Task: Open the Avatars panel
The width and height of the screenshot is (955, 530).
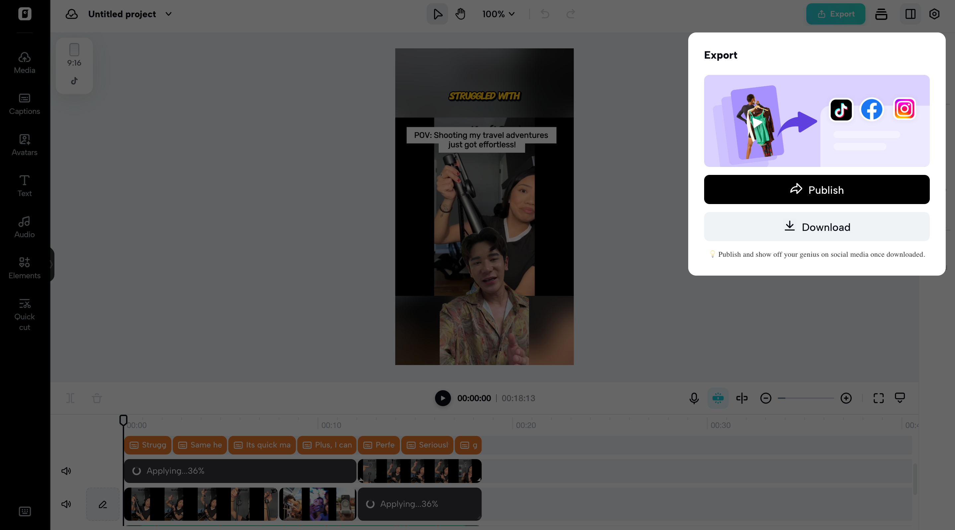Action: coord(24,145)
